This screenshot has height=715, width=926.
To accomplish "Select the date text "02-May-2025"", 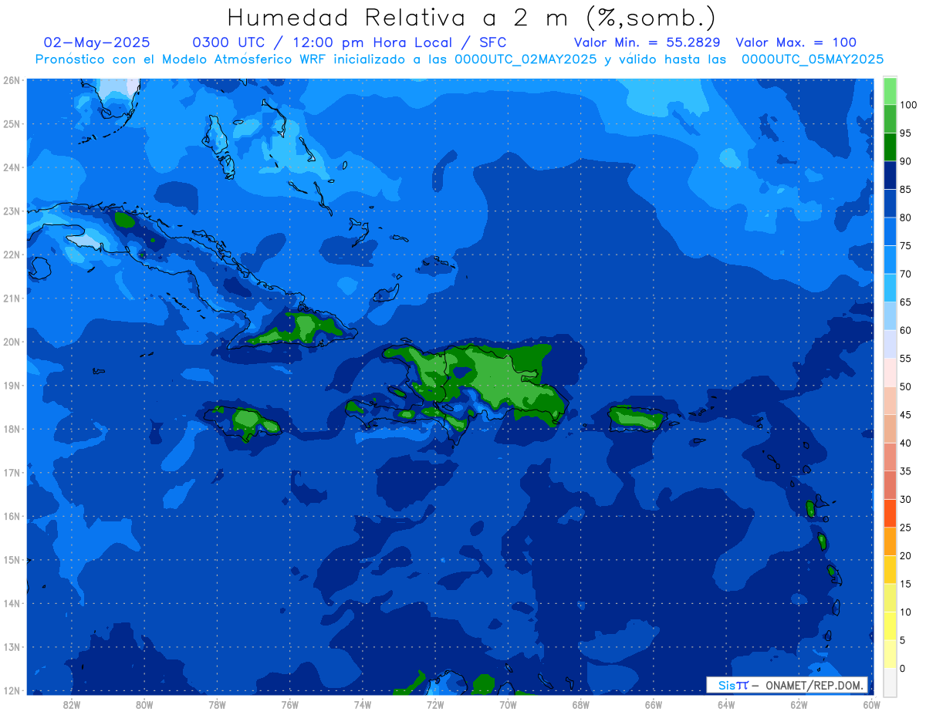I will point(96,42).
